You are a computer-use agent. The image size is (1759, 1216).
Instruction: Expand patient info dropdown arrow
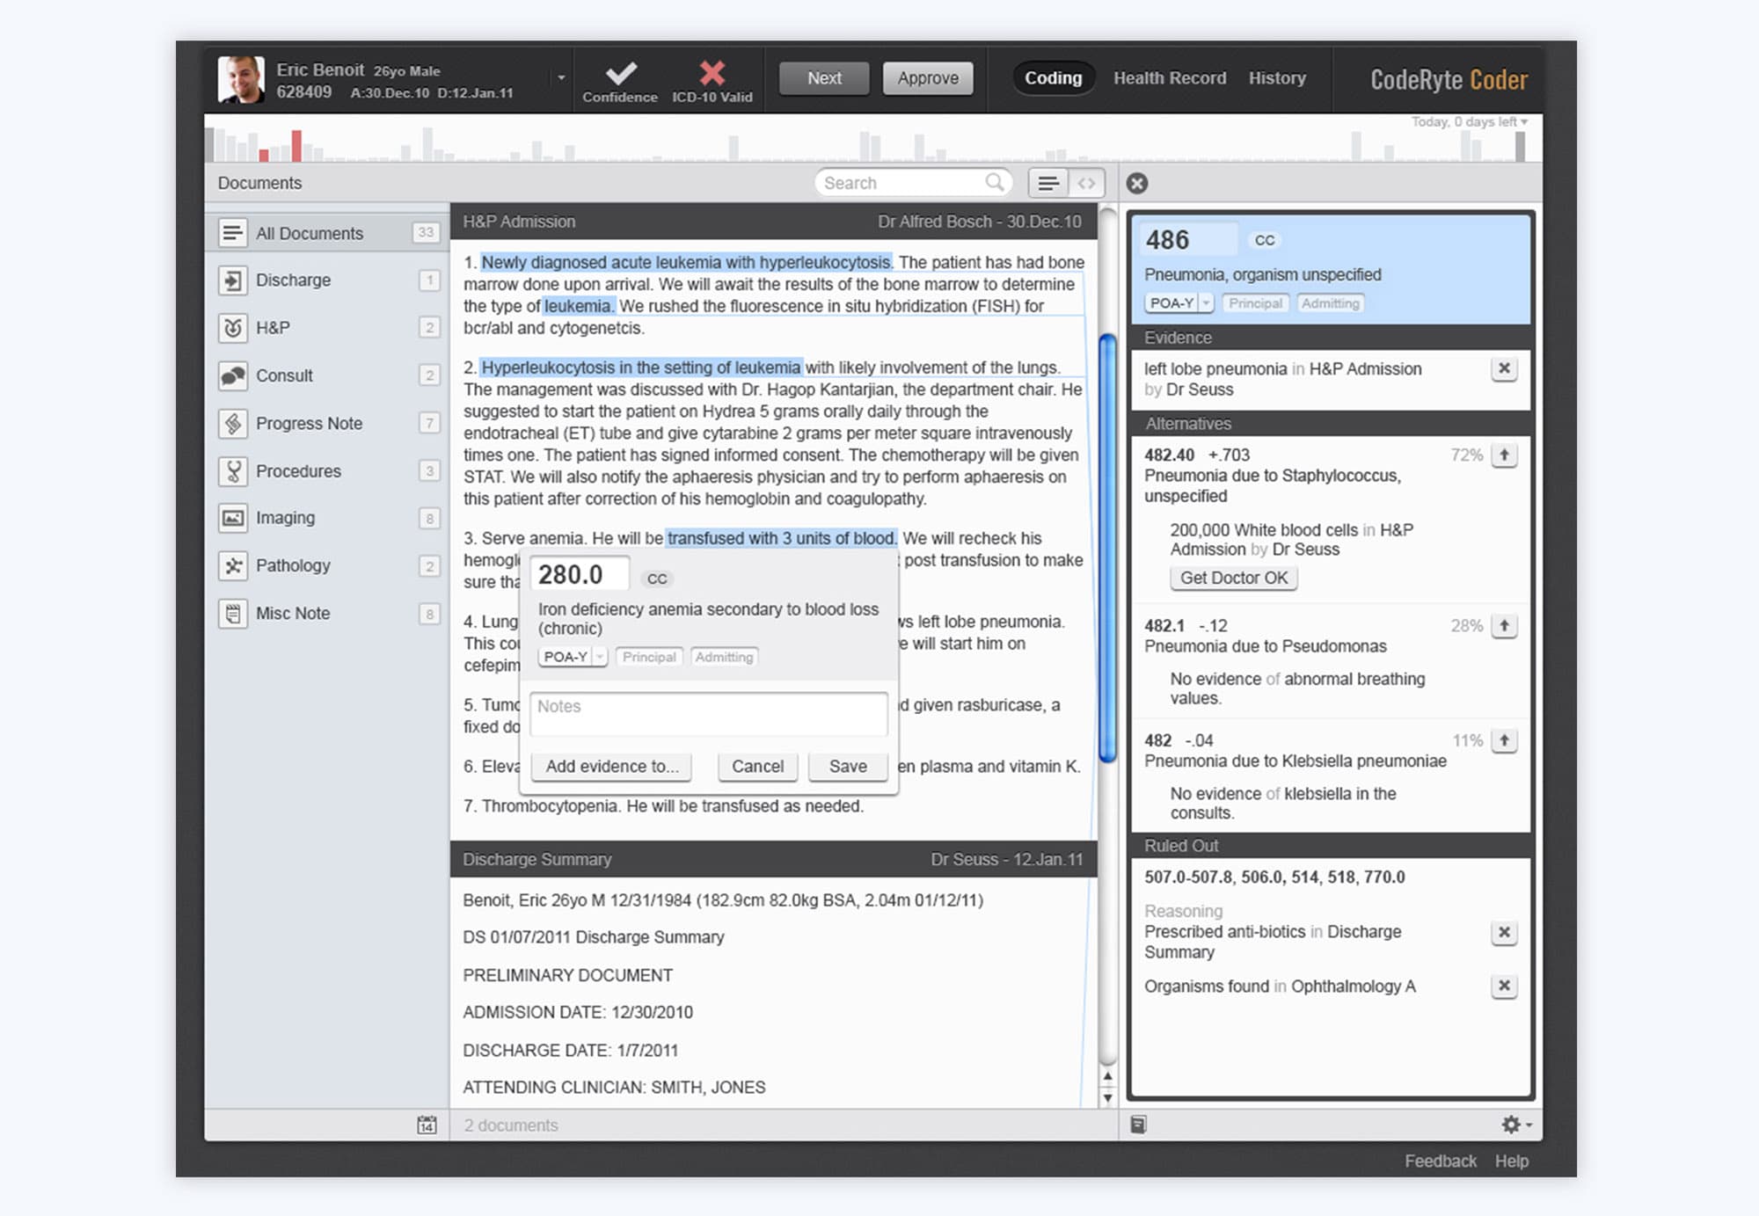pos(561,77)
